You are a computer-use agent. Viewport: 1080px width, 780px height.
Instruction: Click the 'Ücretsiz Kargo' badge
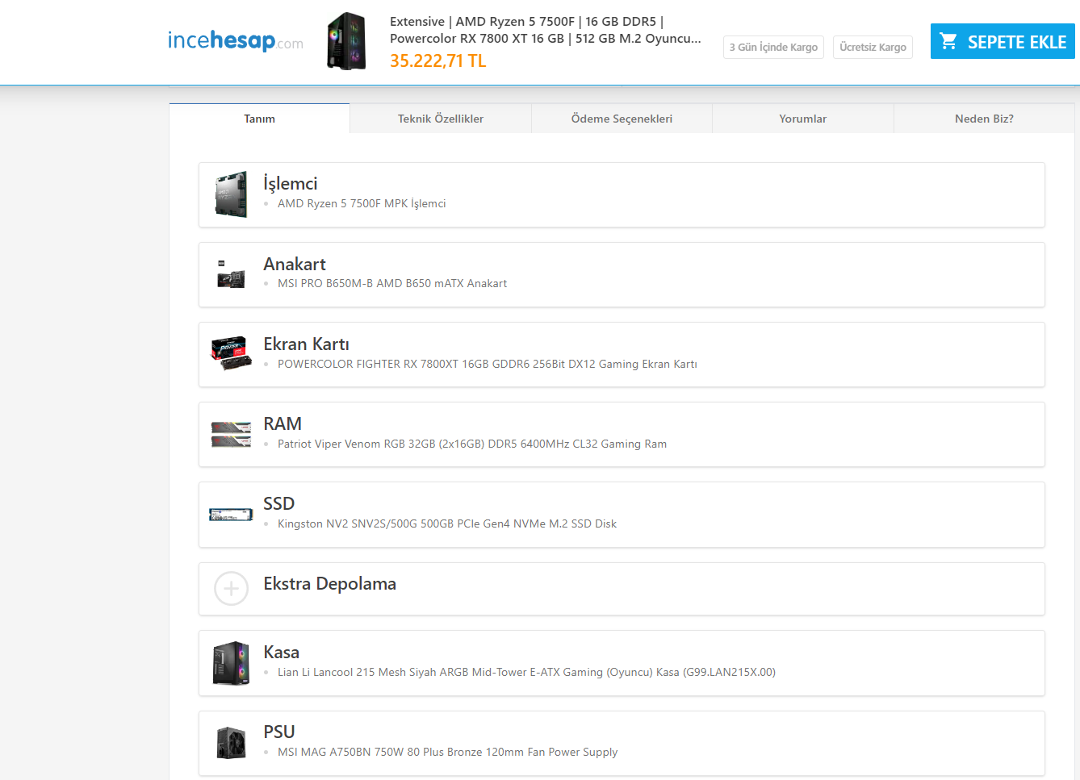click(873, 47)
